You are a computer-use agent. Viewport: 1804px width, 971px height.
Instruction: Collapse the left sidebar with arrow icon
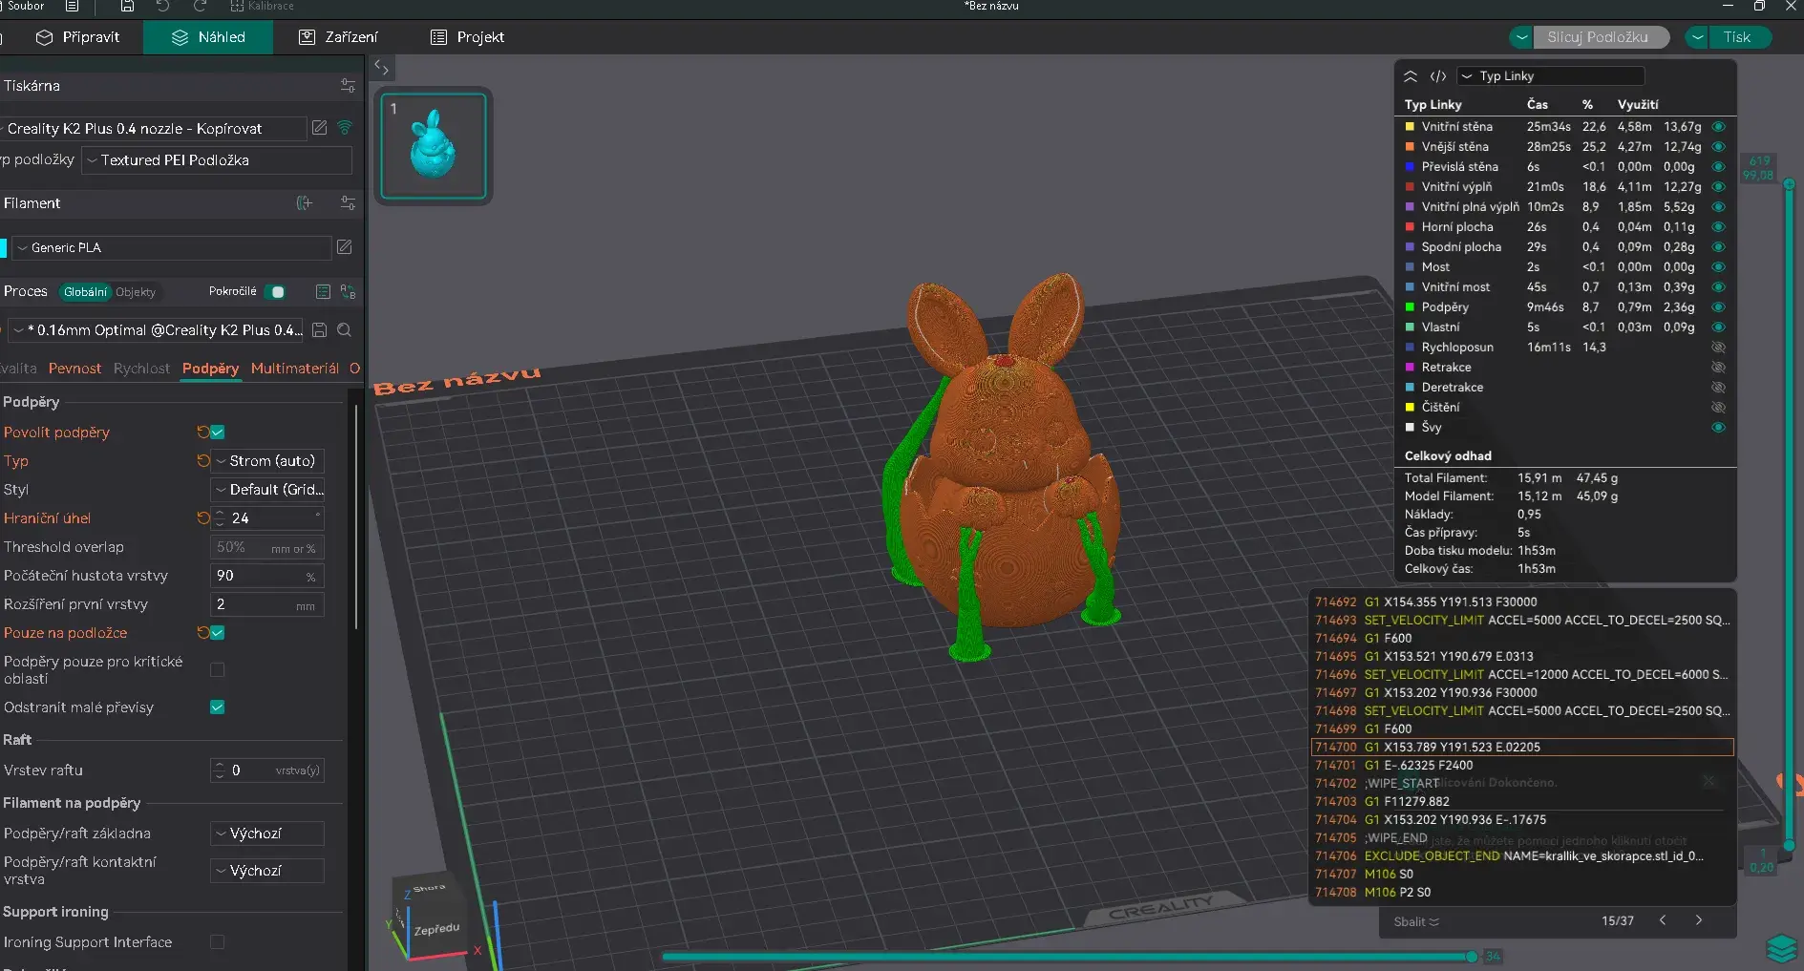pos(381,67)
